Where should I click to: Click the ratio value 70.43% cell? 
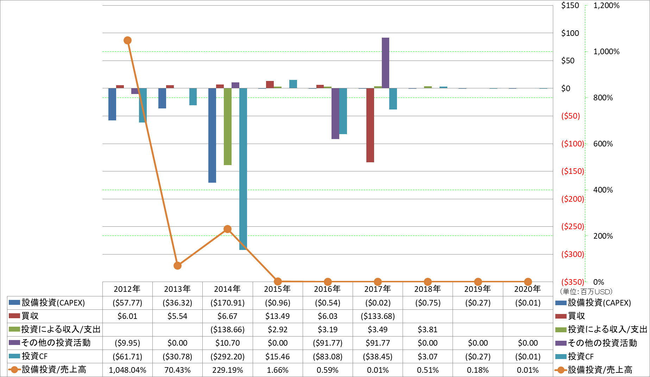pyautogui.click(x=177, y=370)
